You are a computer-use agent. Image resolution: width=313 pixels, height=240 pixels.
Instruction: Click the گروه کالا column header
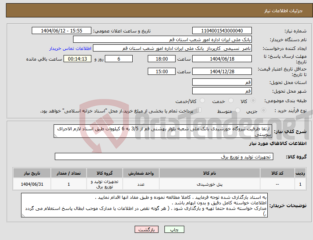104,173
